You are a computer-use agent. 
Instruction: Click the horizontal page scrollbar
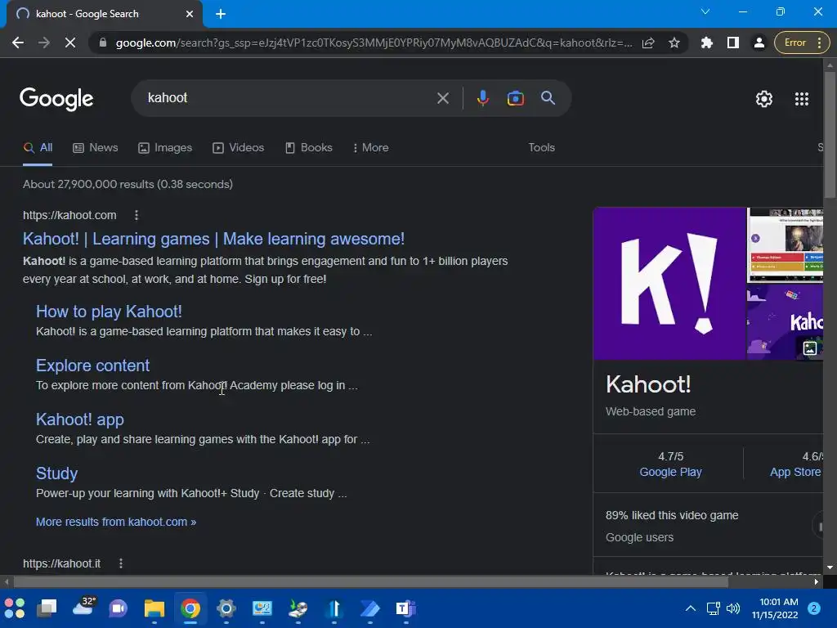click(x=371, y=581)
